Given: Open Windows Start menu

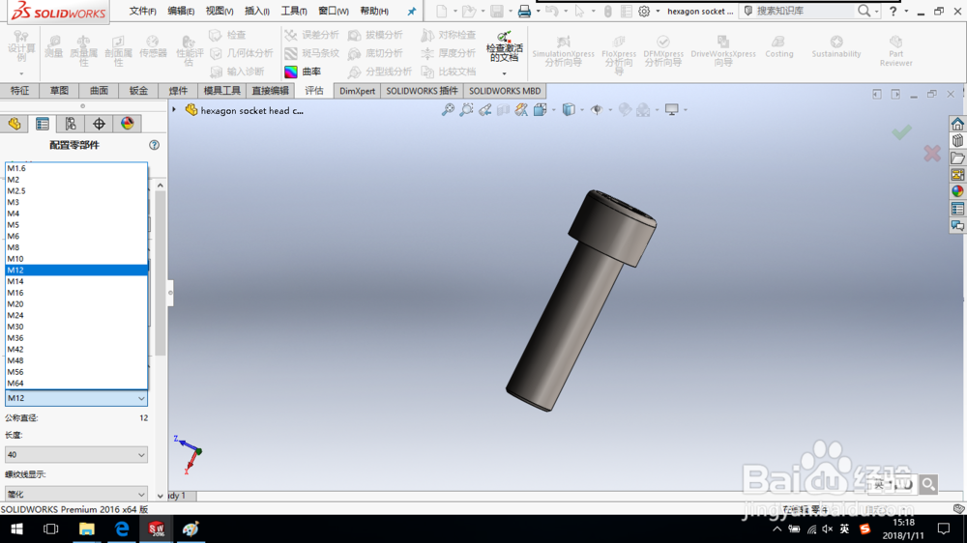Looking at the screenshot, I should 16,529.
